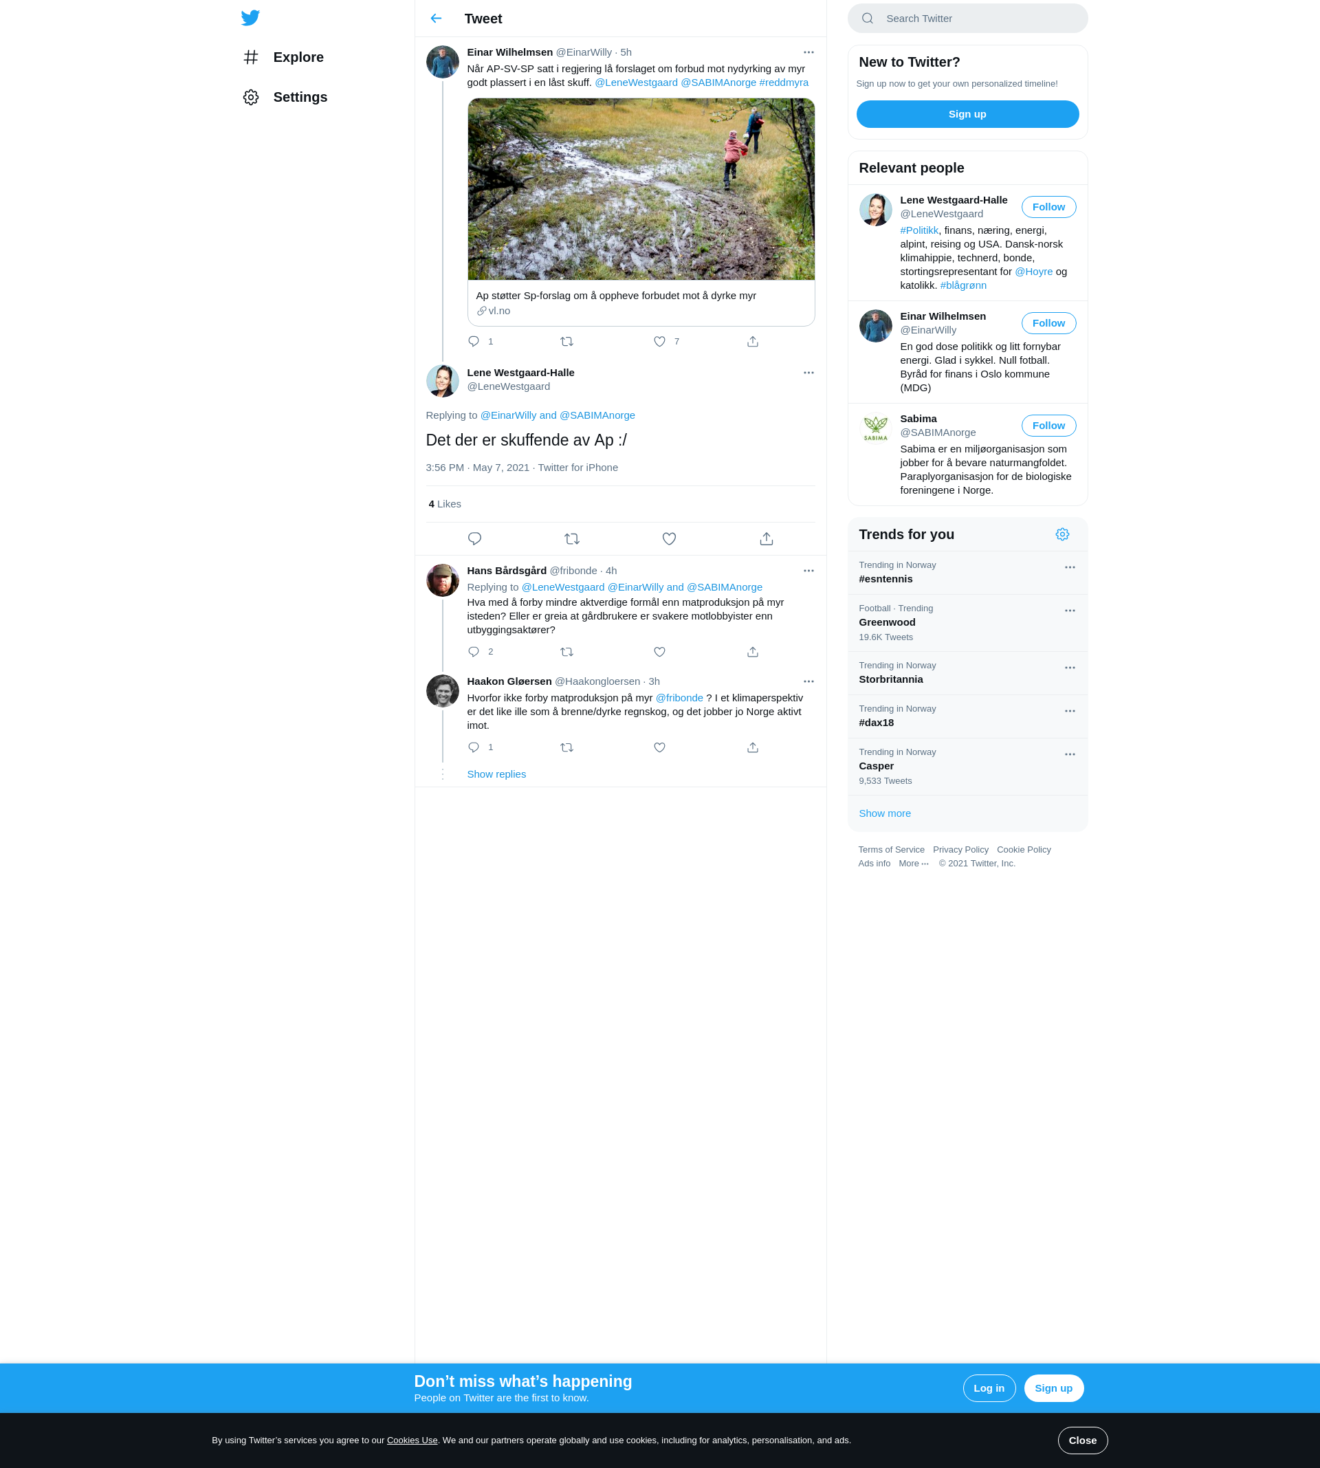Open Cookie Policy footer link
Screen dimensions: 1320x1468
pyautogui.click(x=1024, y=849)
